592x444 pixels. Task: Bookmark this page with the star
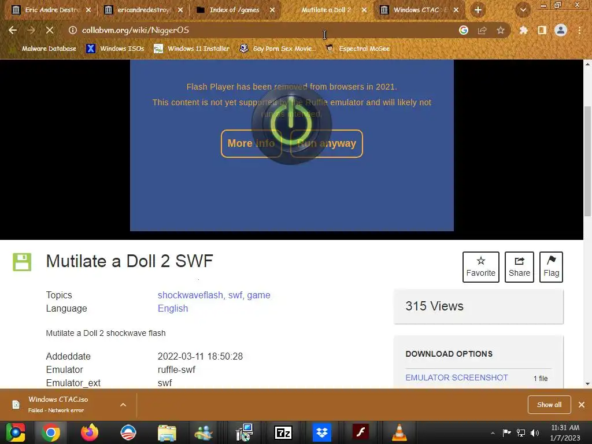tap(501, 30)
